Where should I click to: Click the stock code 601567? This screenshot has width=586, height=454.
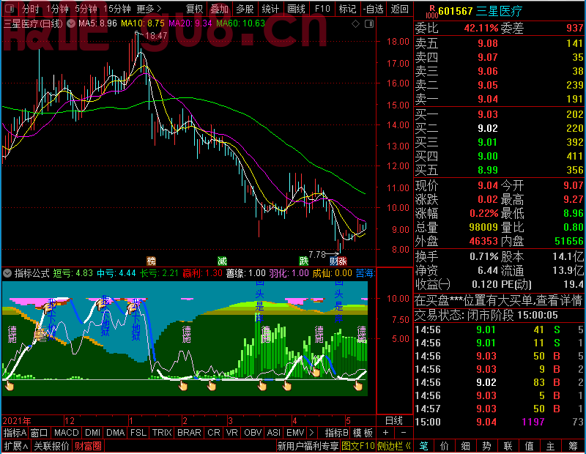tap(456, 11)
